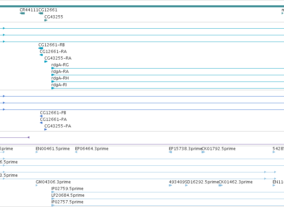Open the CG43255 gene label
Screen dimensions: 284x207
[x=54, y=17]
